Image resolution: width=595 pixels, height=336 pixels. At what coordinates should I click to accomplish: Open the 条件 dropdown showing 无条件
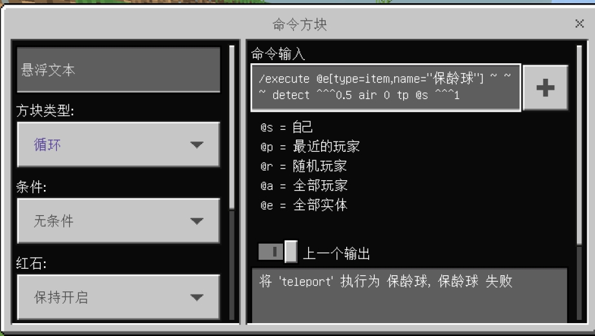click(118, 220)
